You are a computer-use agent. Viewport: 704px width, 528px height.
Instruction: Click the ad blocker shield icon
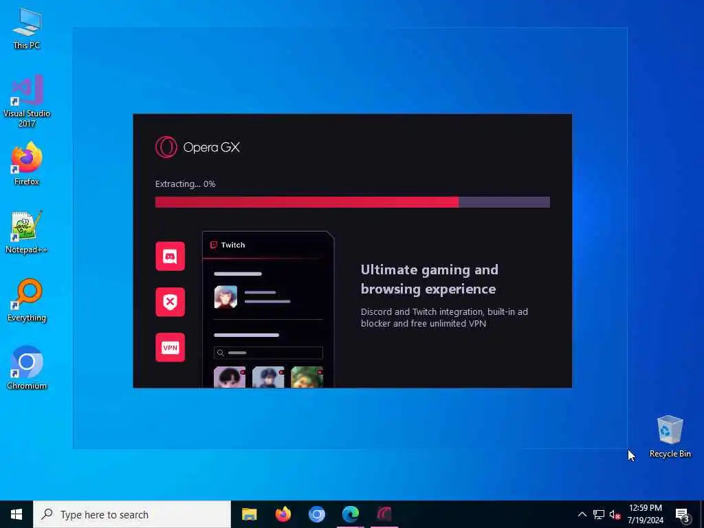(x=170, y=302)
